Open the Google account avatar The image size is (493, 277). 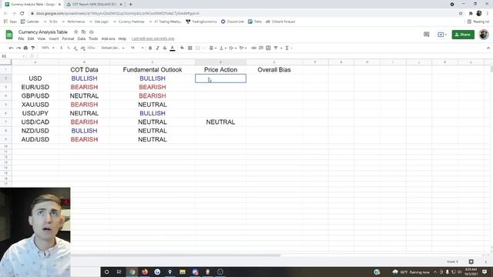[484, 35]
